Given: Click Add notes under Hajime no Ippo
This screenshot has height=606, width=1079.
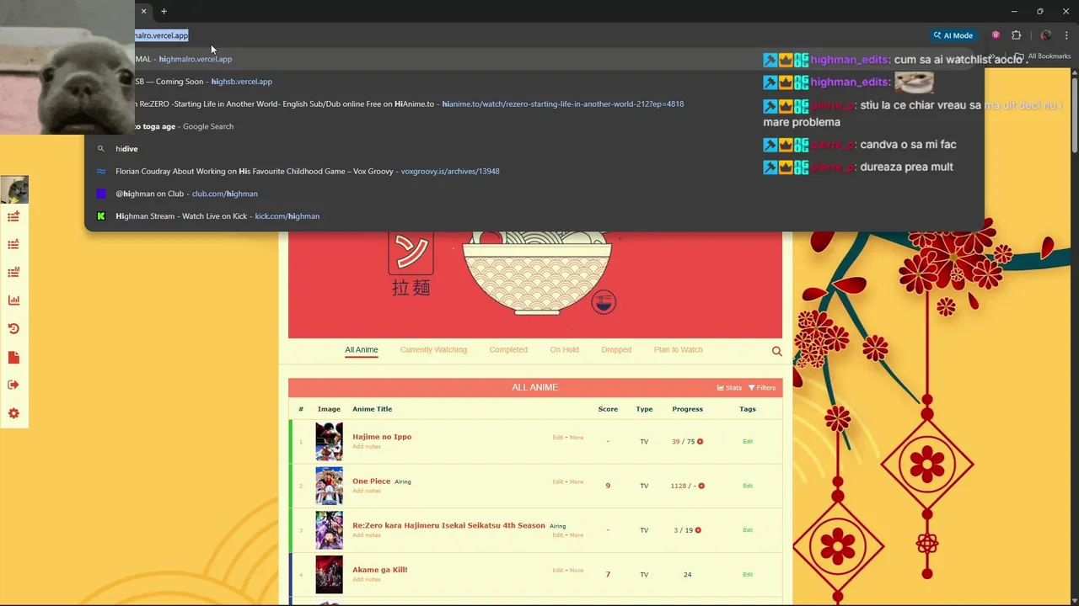Looking at the screenshot, I should coord(367,447).
